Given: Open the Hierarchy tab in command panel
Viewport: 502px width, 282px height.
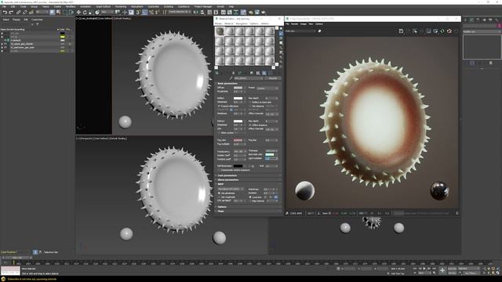Looking at the screenshot, I should coord(478,20).
